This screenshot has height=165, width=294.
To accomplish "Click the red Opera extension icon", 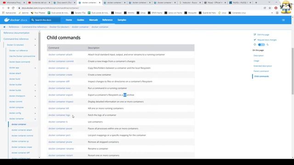I will (x=276, y=8).
